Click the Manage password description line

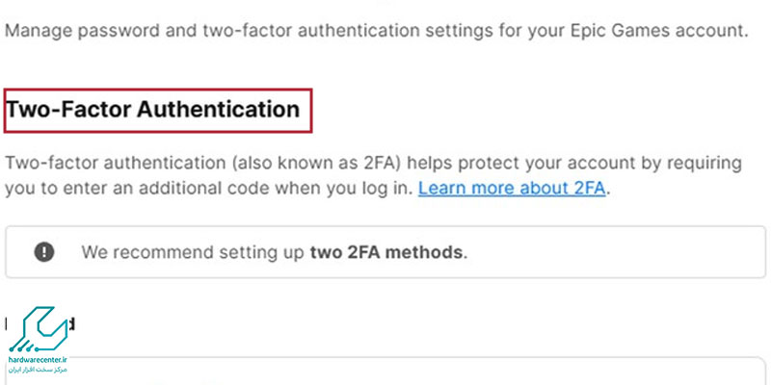377,31
